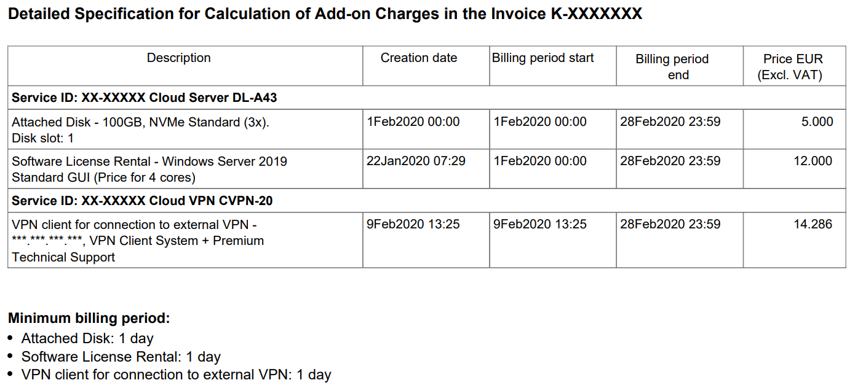Click the VPN row's creation date cell
Image resolution: width=855 pixels, height=388 pixels.
pyautogui.click(x=413, y=225)
